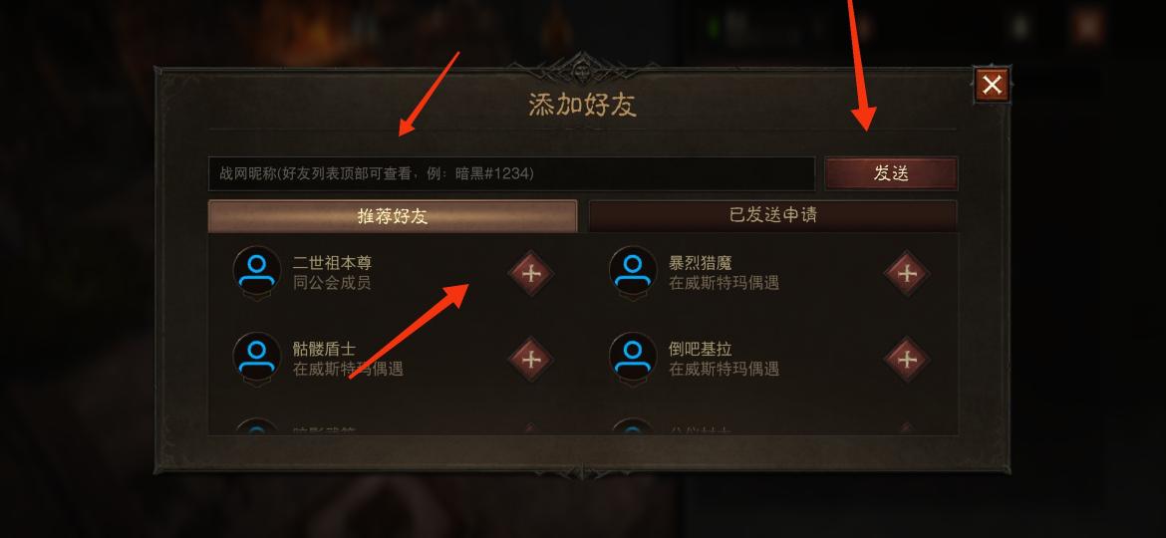Click the 发送 button

pyautogui.click(x=891, y=173)
